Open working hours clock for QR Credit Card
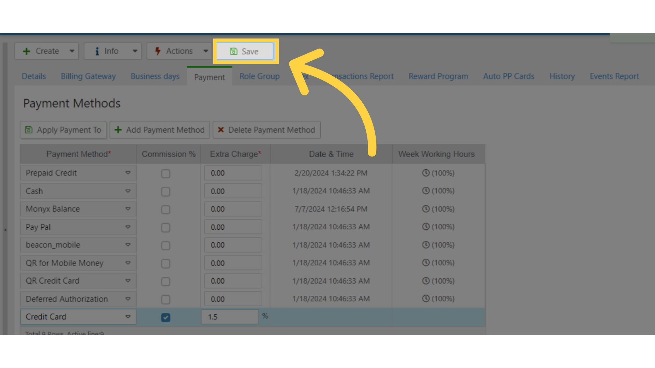This screenshot has width=655, height=368. point(426,281)
